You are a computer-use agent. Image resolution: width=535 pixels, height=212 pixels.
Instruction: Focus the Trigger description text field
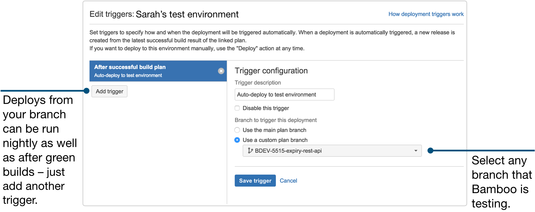click(284, 95)
